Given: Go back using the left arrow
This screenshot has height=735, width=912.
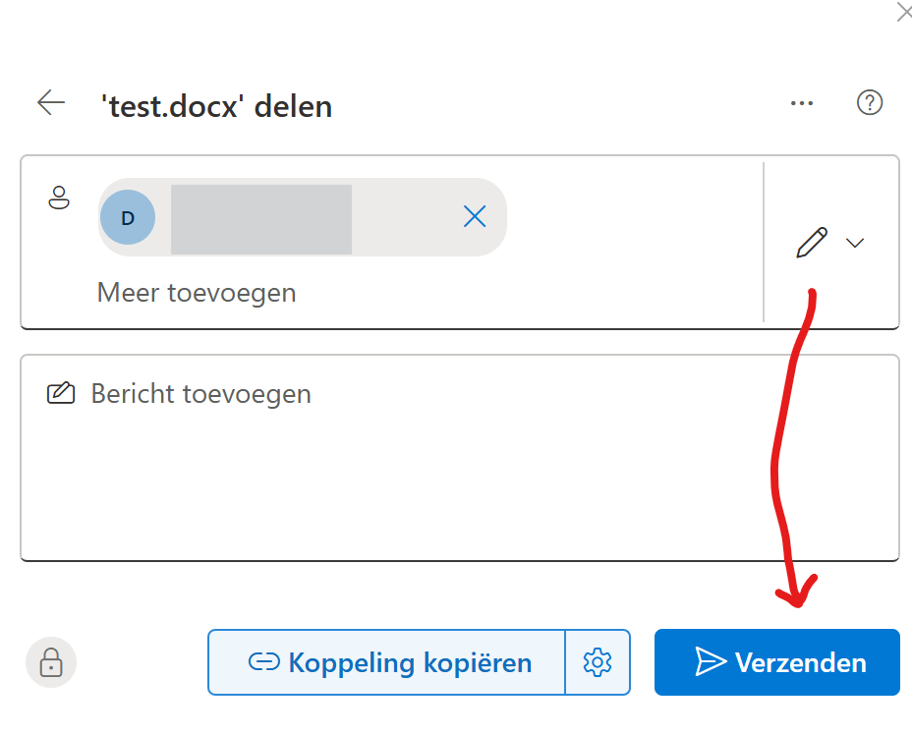Looking at the screenshot, I should [51, 102].
